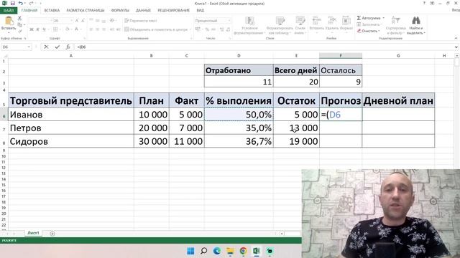Open Chrome from the taskbar
This screenshot has width=460, height=258.
coord(243,251)
